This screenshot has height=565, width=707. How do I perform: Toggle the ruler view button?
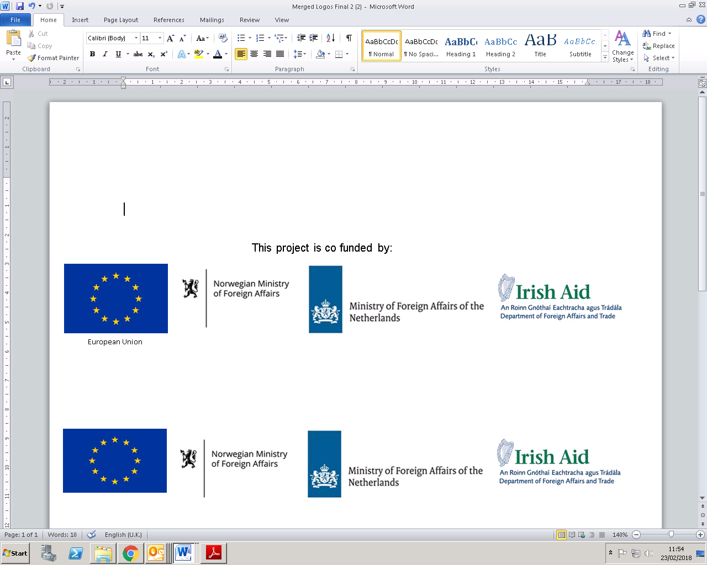702,83
